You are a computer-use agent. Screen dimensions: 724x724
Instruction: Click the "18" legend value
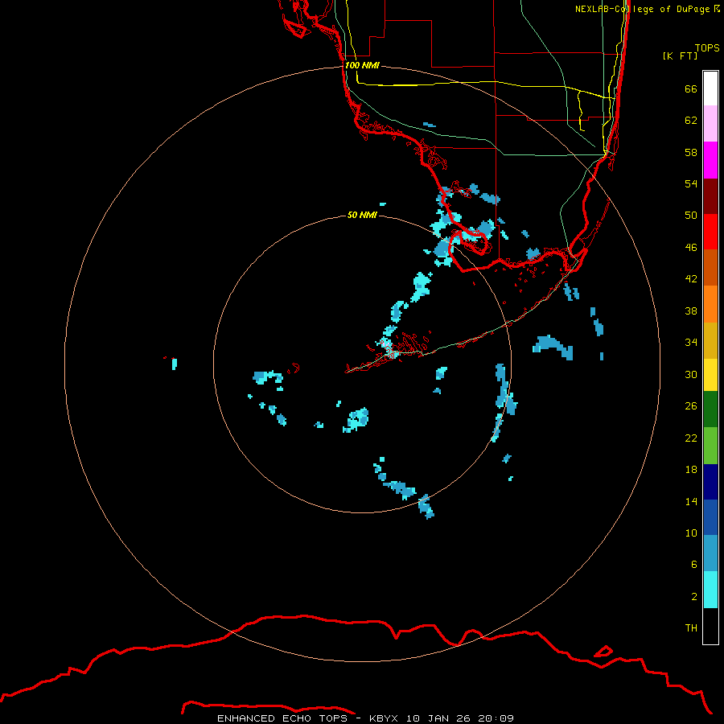tap(691, 469)
